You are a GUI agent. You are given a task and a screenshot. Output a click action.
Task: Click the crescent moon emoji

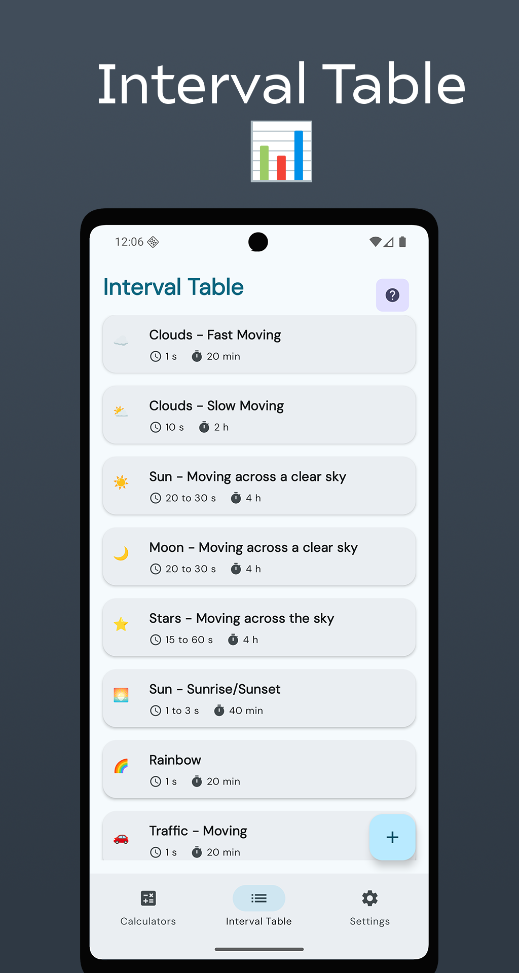point(121,553)
